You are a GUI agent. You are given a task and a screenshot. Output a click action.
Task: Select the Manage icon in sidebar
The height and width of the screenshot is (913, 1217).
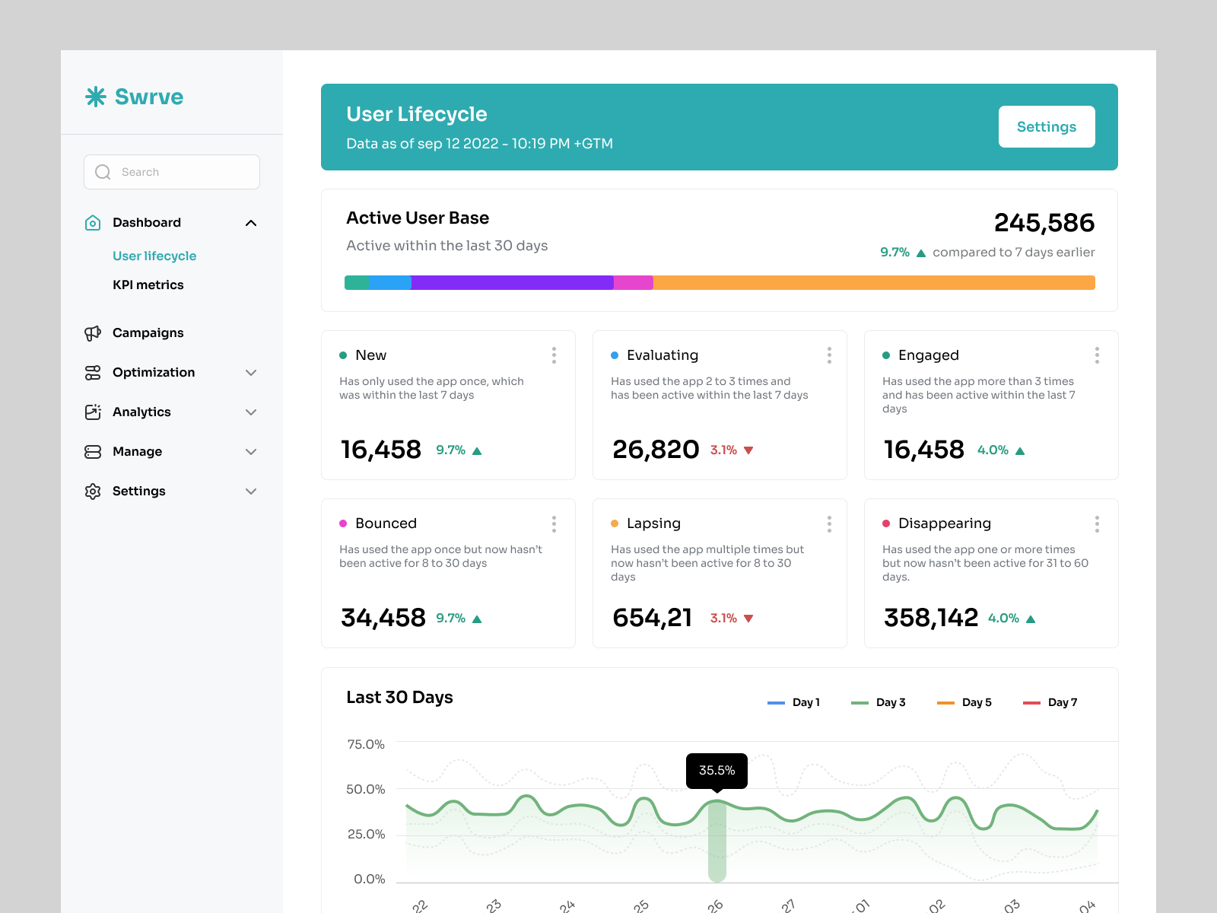coord(92,451)
